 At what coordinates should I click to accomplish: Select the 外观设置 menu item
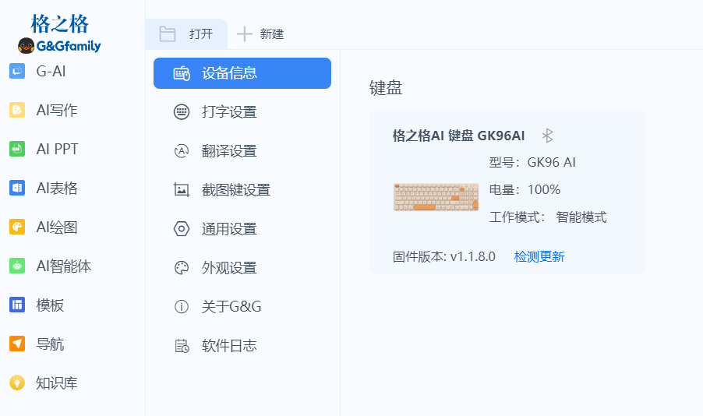242,268
